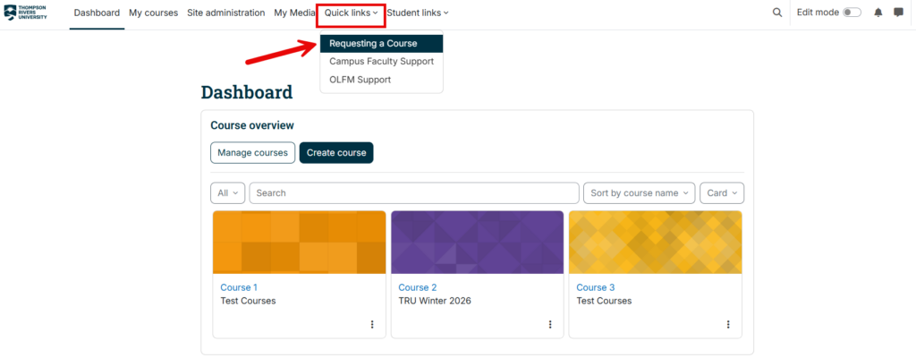916x358 pixels.
Task: Open Course 1 actions three-dot menu
Action: pos(372,324)
